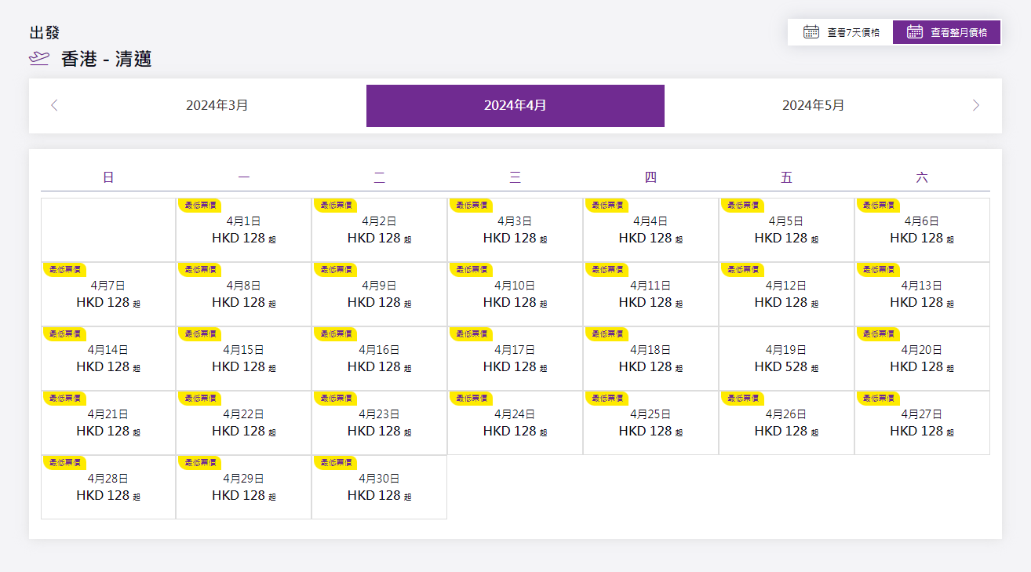Click the 最低票價 badge on 4月13日
The height and width of the screenshot is (572, 1031).
coord(878,269)
